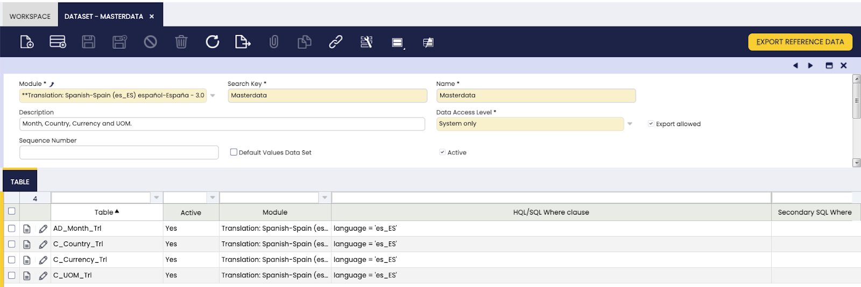861x287 pixels.
Task: Select the C_Currency_Trl table cell
Action: click(x=107, y=260)
